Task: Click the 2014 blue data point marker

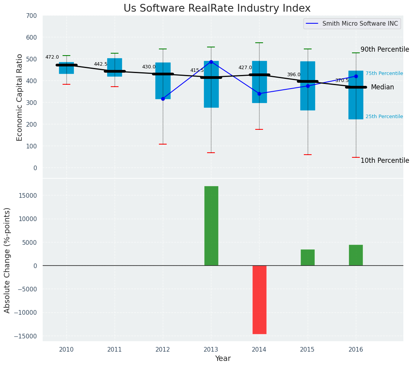Action: coord(259,94)
